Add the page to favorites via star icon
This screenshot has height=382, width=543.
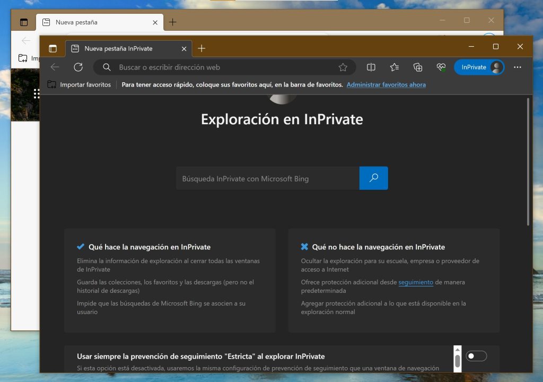click(x=344, y=67)
